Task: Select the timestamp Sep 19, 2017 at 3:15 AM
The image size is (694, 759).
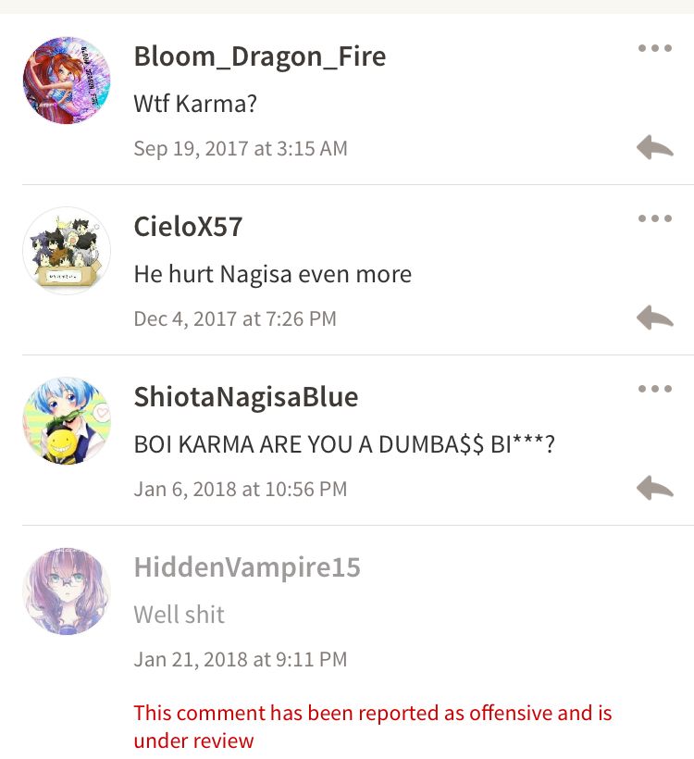Action: point(241,149)
